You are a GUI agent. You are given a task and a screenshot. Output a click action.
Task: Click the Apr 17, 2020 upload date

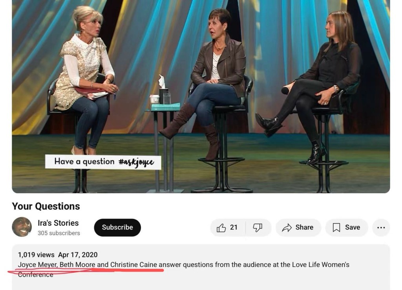pyautogui.click(x=78, y=255)
